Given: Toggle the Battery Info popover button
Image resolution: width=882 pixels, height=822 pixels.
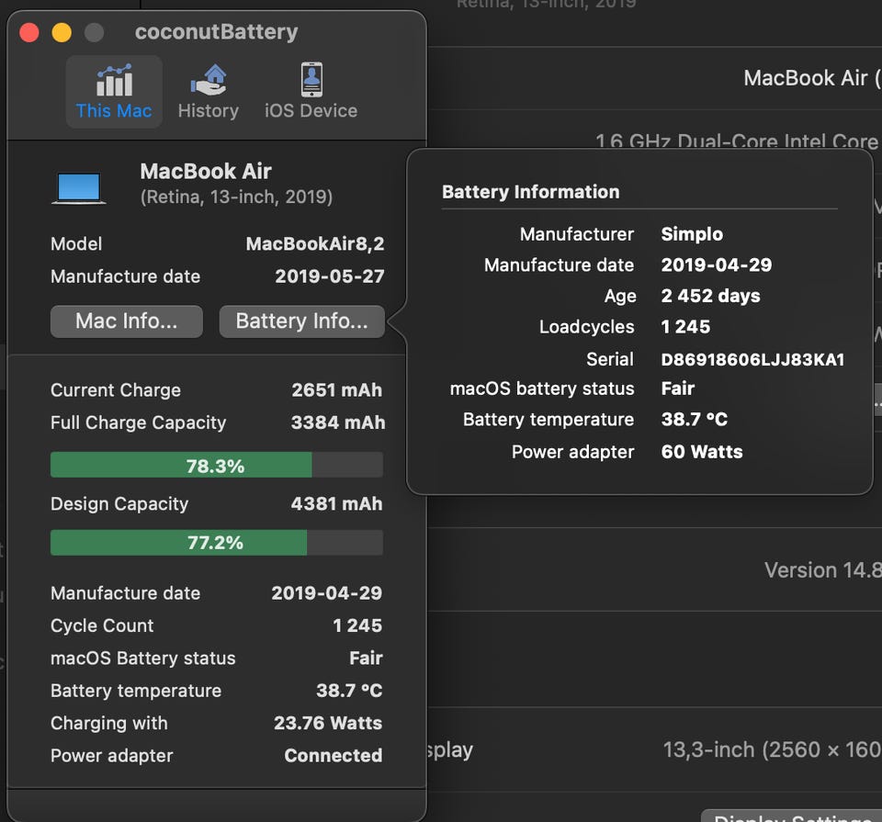Looking at the screenshot, I should click(301, 321).
